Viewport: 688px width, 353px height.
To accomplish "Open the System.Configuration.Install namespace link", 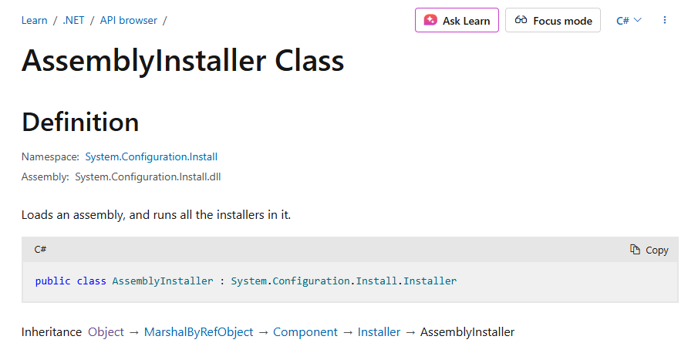I will click(151, 156).
